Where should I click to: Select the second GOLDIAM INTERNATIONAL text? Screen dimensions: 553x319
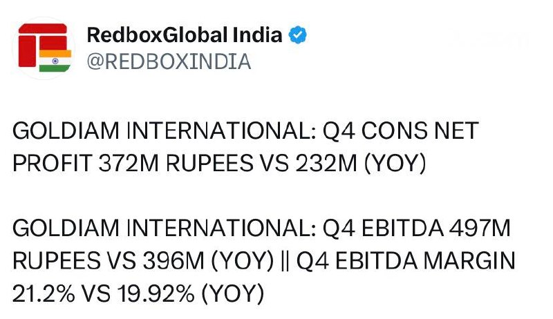[164, 228]
